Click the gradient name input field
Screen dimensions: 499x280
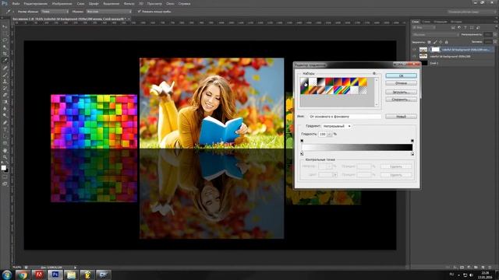click(345, 117)
